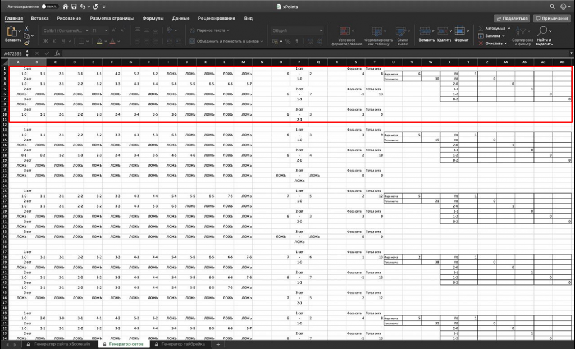Switch to the Главная ribbon tab

coord(14,19)
